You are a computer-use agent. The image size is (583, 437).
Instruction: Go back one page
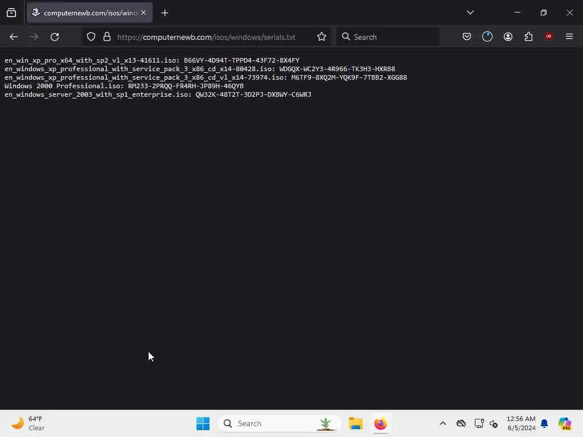point(14,37)
